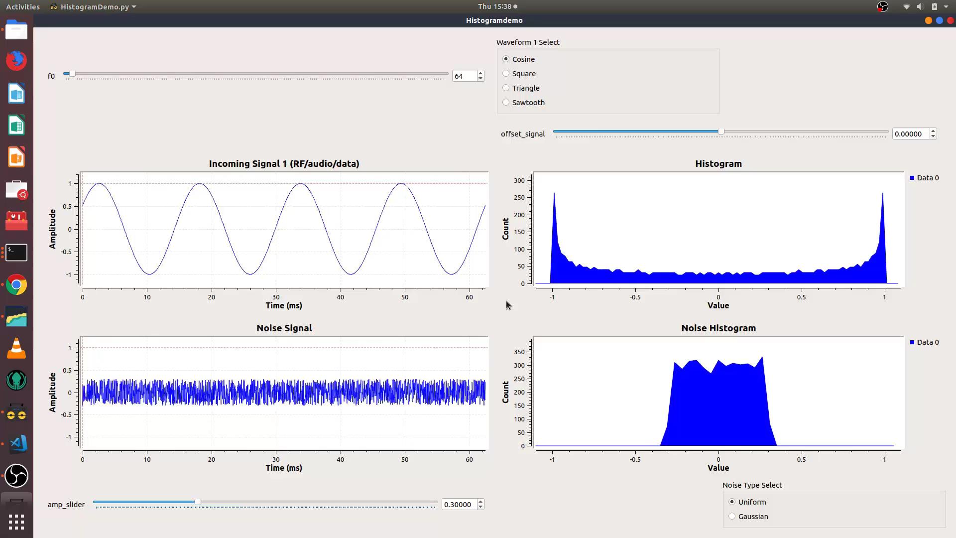Image resolution: width=956 pixels, height=538 pixels.
Task: Open the Show Applications grid
Action: pyautogui.click(x=16, y=522)
